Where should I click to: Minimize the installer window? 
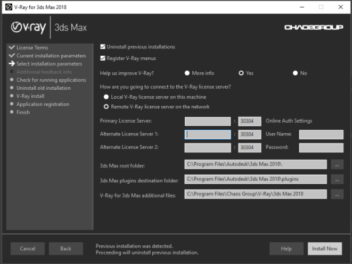tap(302, 7)
